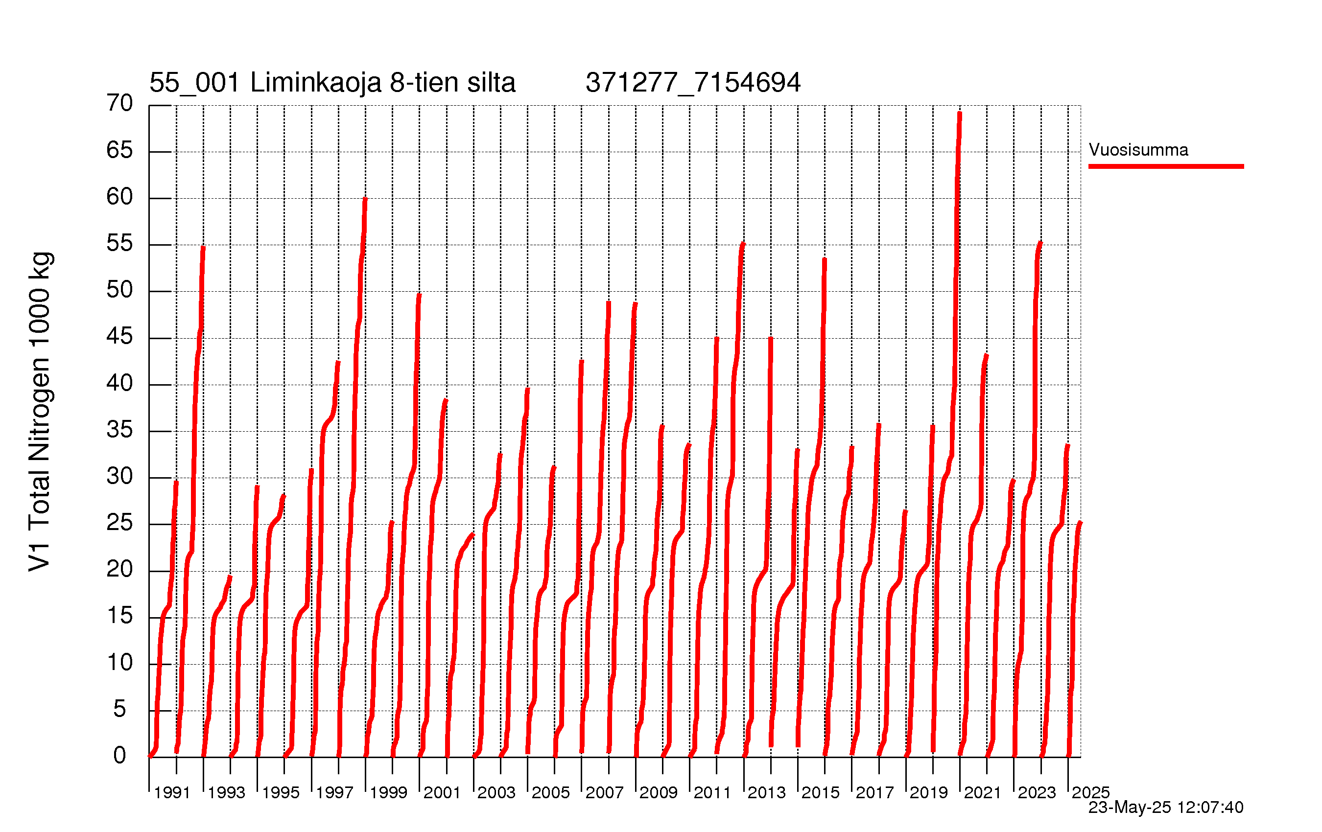Image resolution: width=1322 pixels, height=832 pixels.
Task: Click the y-axis value 70
Action: click(119, 103)
